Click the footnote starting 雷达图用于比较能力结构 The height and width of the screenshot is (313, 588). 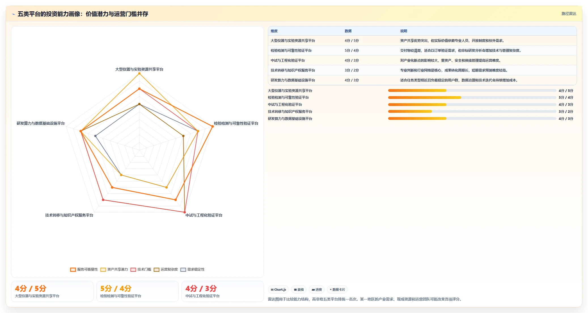[366, 299]
